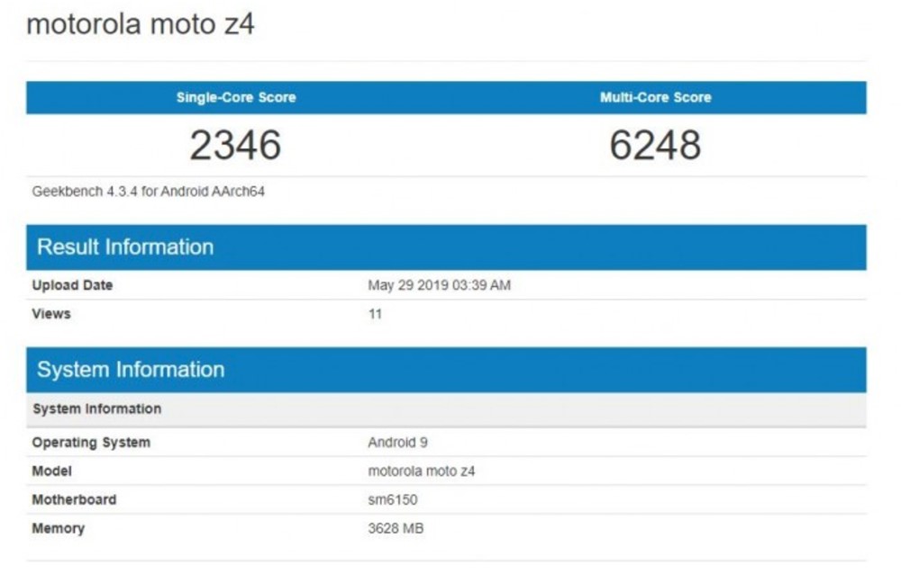Select the Views row label
This screenshot has height=574, width=901.
(x=51, y=314)
